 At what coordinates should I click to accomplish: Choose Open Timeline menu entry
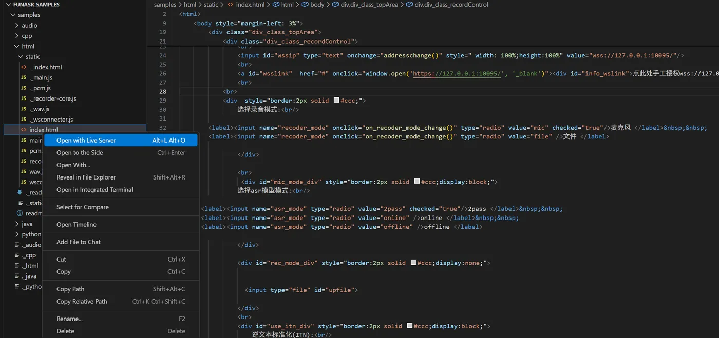click(x=121, y=224)
